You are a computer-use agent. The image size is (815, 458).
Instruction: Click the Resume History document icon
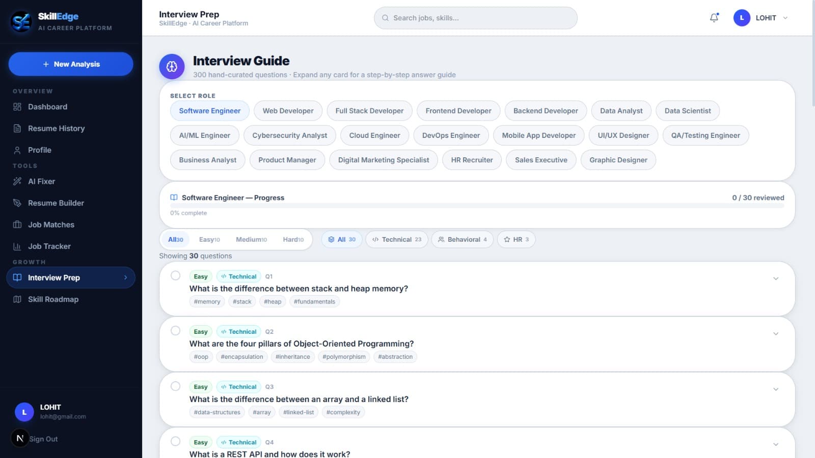click(x=17, y=128)
